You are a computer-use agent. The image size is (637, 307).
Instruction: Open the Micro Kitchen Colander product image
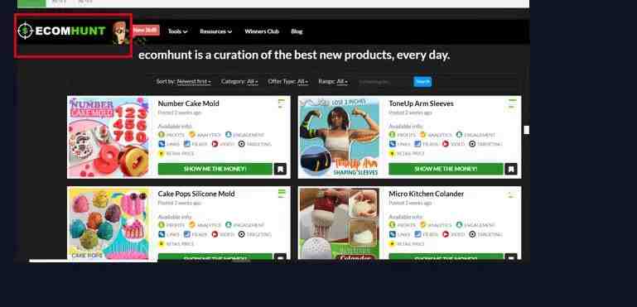[x=340, y=223]
